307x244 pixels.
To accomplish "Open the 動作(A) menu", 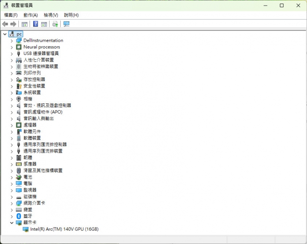I will tap(30, 15).
